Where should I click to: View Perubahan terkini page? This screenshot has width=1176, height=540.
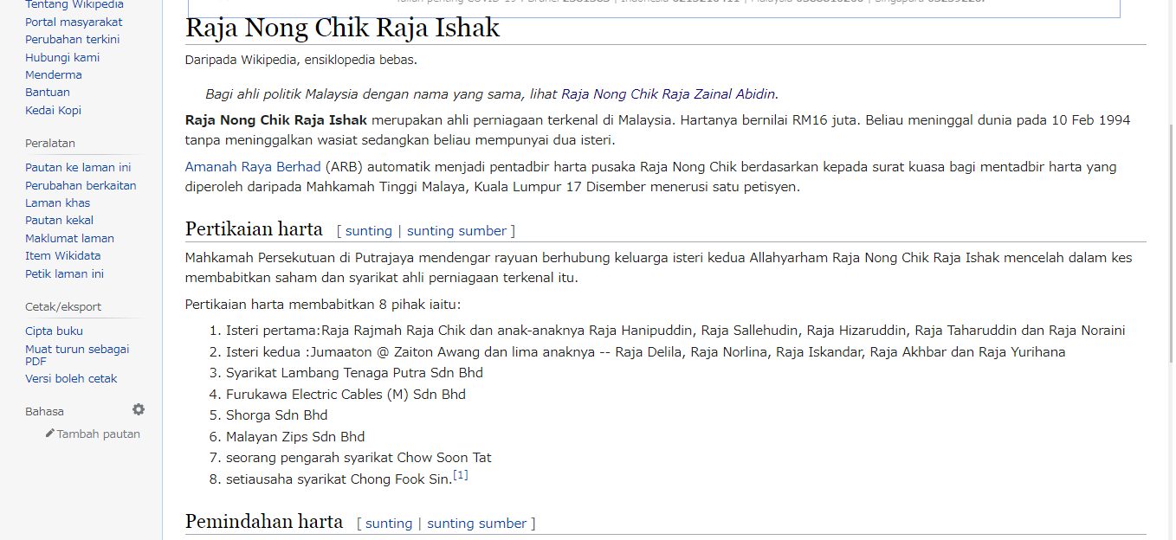pyautogui.click(x=73, y=39)
